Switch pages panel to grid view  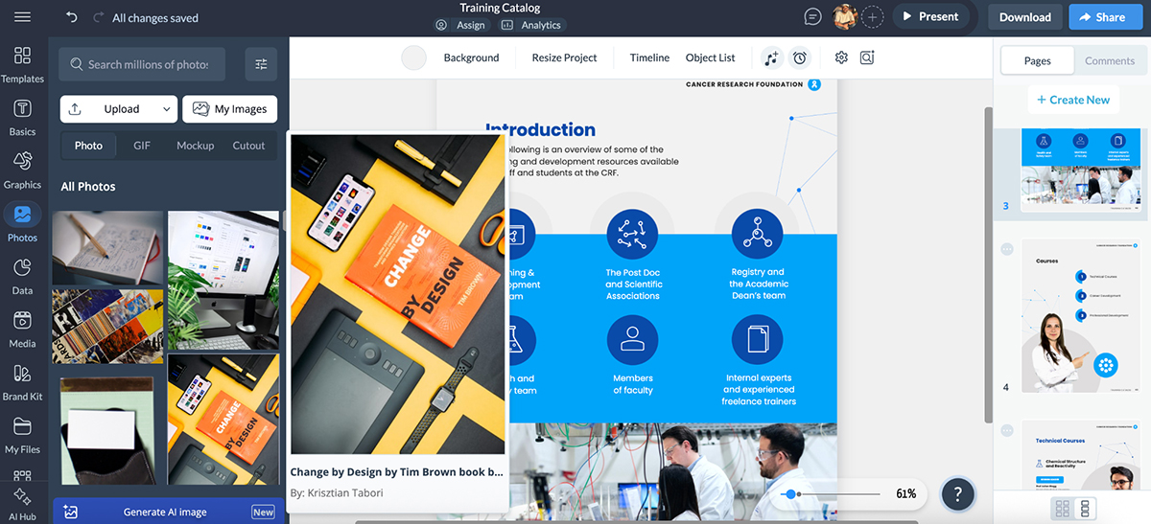1063,508
